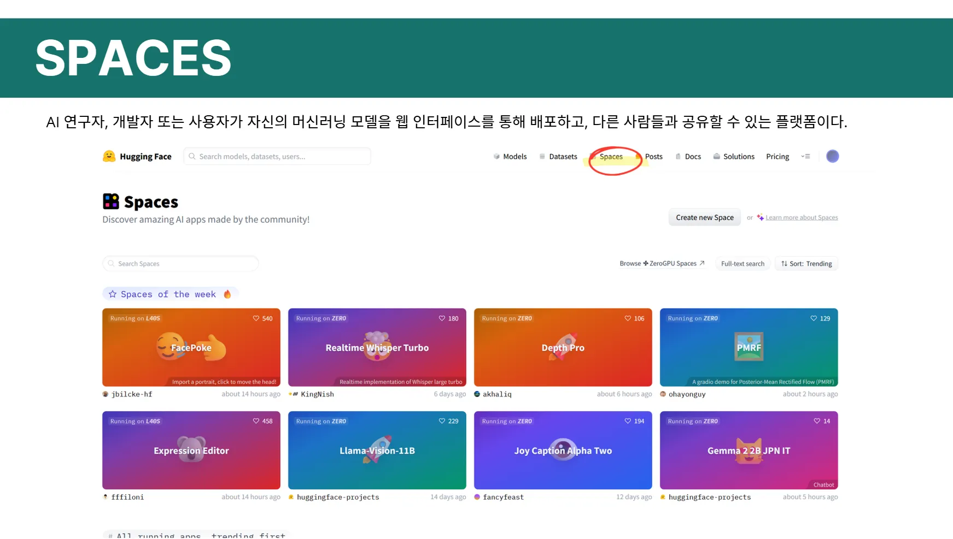Click the heart icon with 129 likes
The width and height of the screenshot is (953, 539).
[814, 318]
